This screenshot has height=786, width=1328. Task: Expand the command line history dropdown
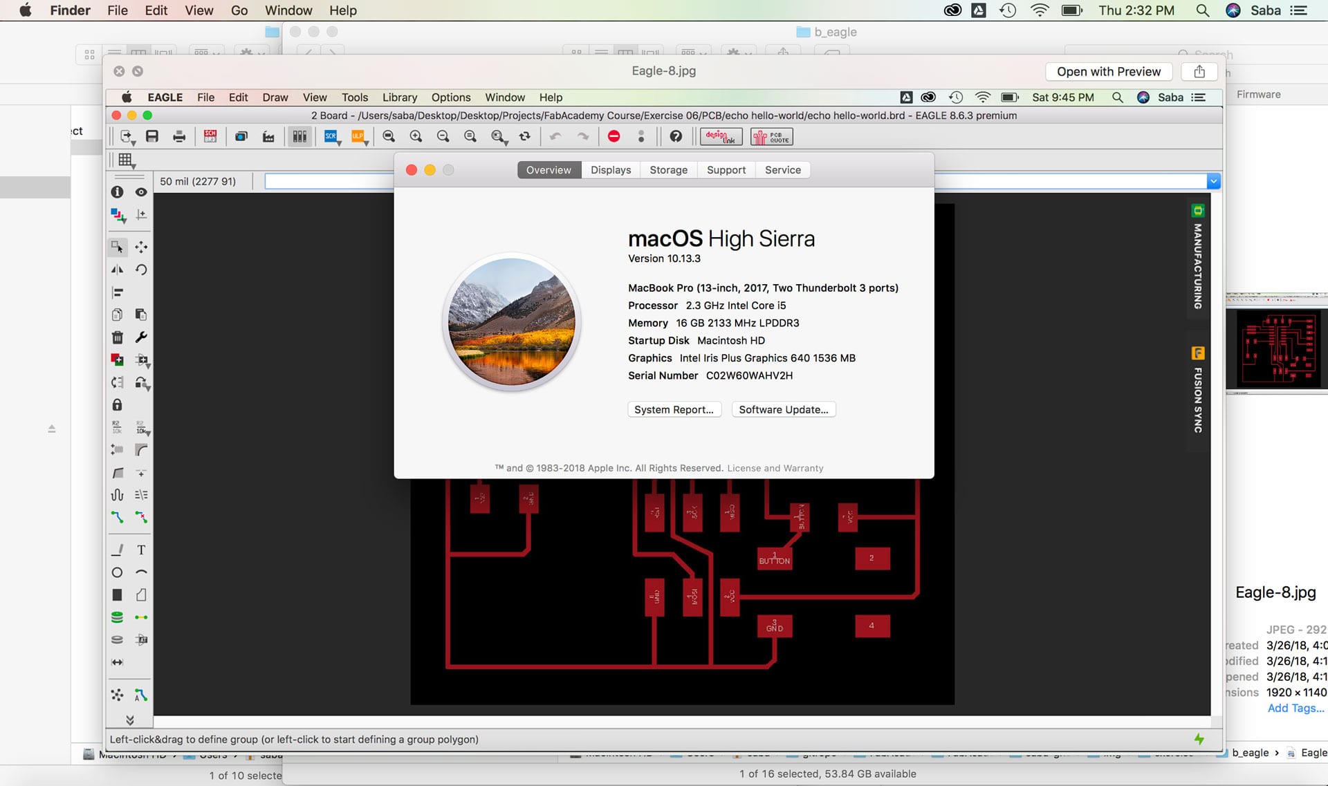pos(1213,181)
